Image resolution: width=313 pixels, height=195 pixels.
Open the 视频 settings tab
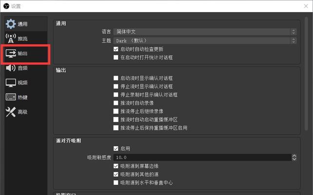click(26, 82)
